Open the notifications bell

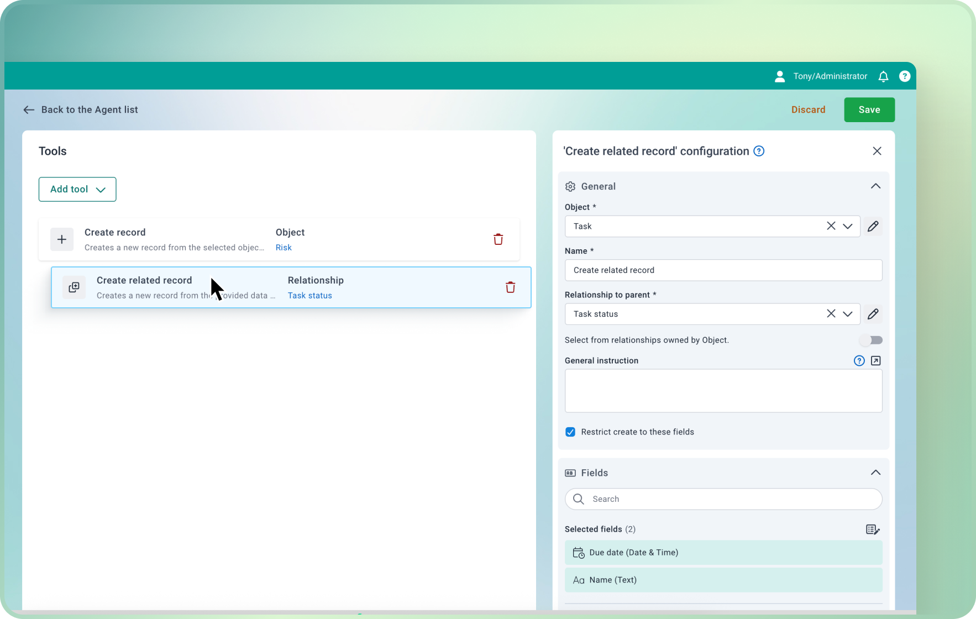pyautogui.click(x=883, y=76)
